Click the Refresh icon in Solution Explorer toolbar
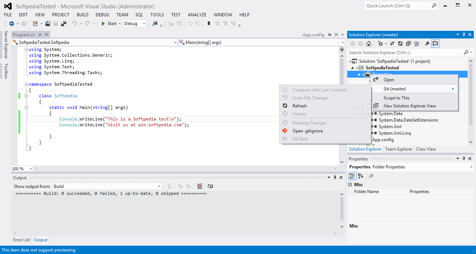This screenshot has width=476, height=254. [x=400, y=44]
